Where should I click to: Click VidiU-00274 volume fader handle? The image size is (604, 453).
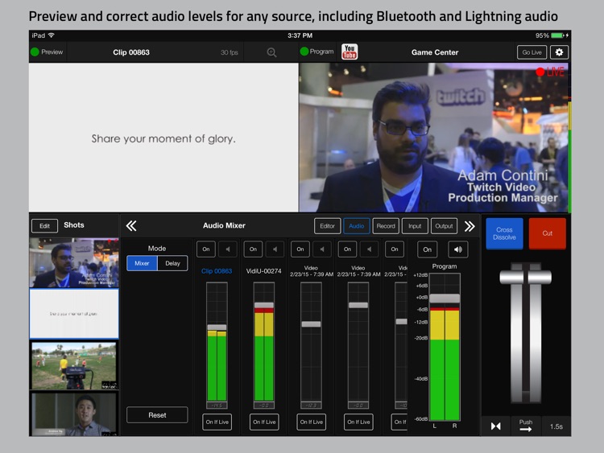pyautogui.click(x=264, y=305)
